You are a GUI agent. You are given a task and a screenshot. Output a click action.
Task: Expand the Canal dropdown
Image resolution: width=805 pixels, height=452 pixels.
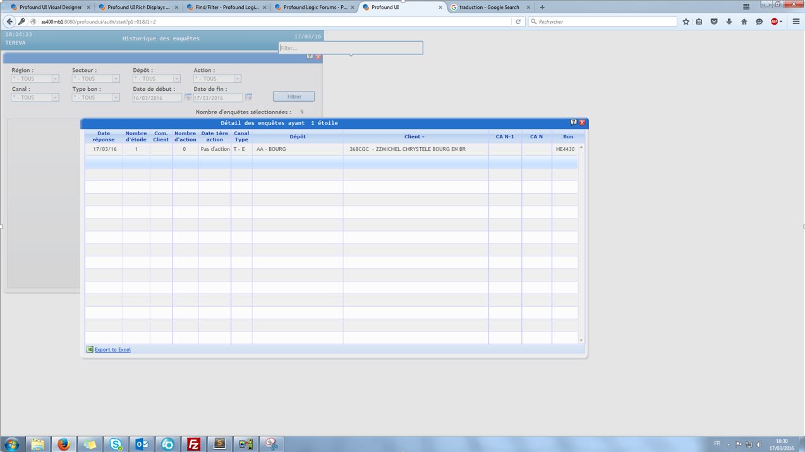click(x=55, y=97)
